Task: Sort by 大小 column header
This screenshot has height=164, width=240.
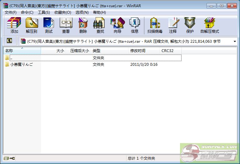Action: coord(53,51)
